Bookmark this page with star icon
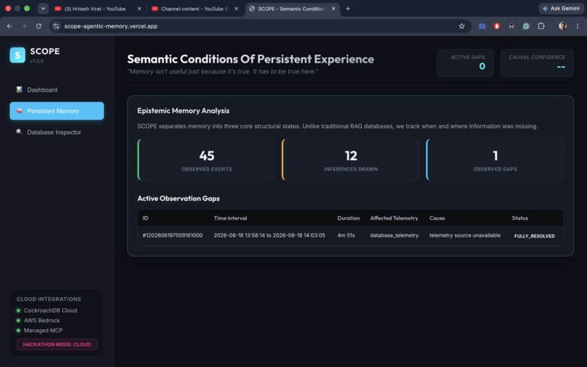The width and height of the screenshot is (587, 367). point(462,25)
